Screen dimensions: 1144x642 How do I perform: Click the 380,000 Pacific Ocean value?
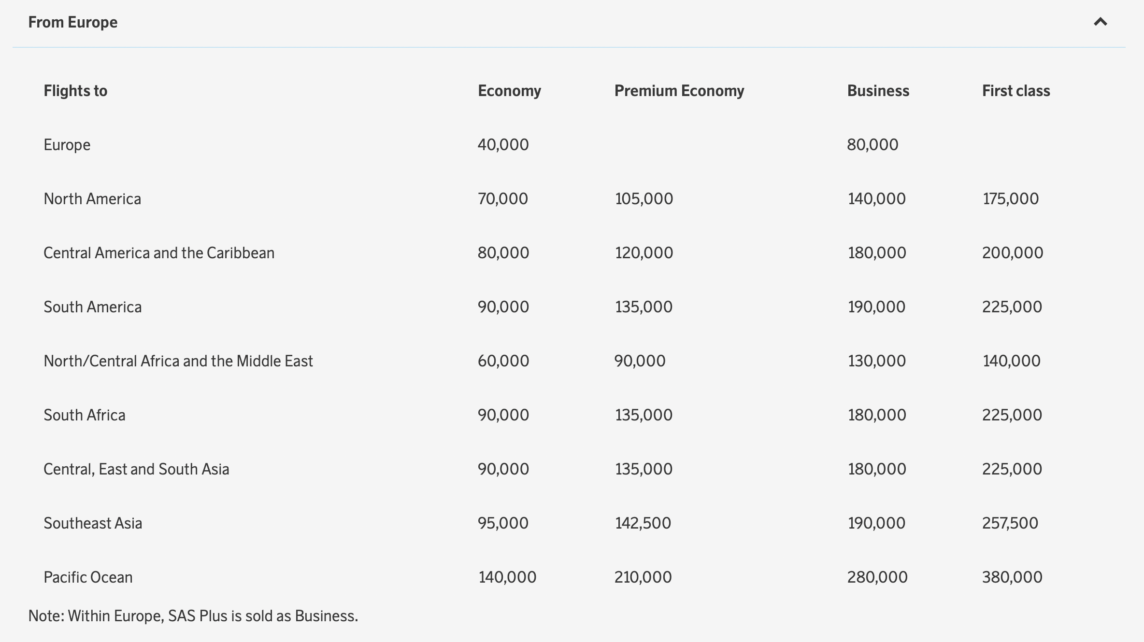[1012, 577]
